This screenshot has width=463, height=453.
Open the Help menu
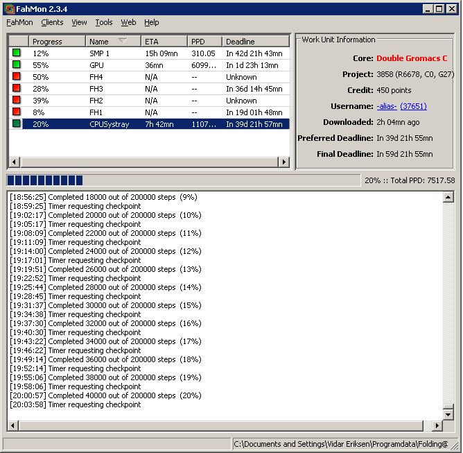click(x=152, y=22)
